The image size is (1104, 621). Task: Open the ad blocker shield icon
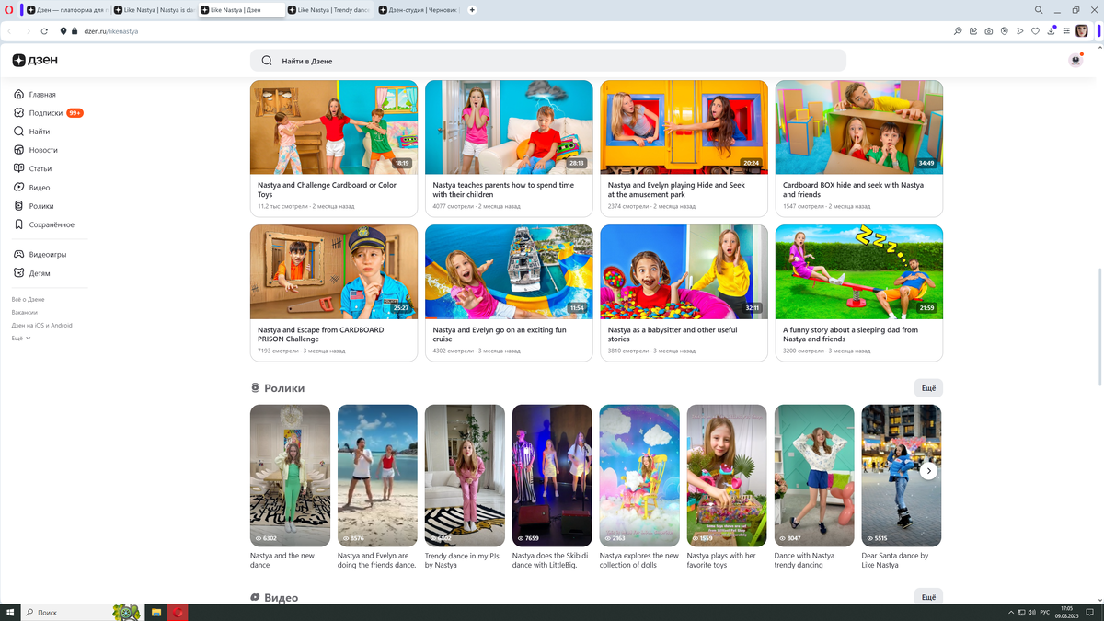[1005, 31]
